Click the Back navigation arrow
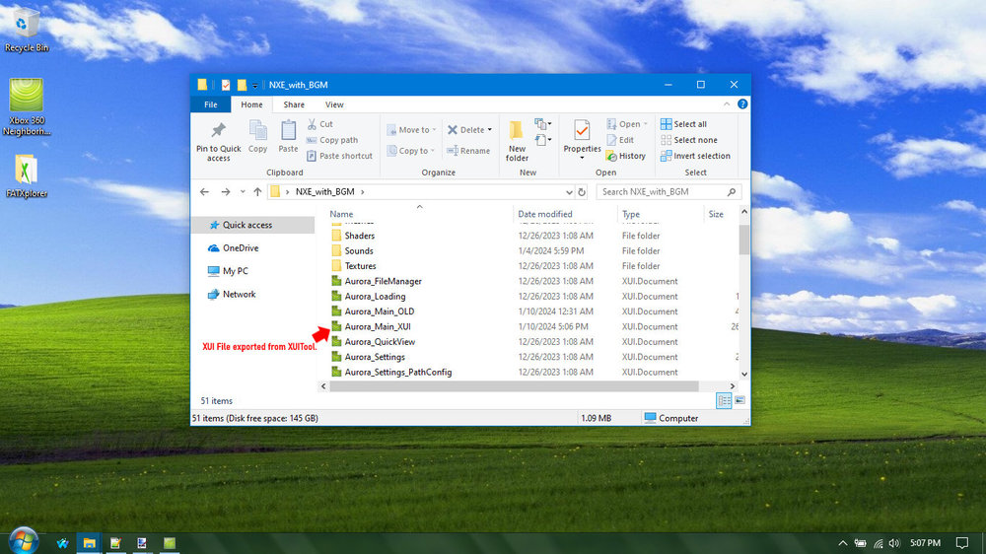 pyautogui.click(x=204, y=192)
